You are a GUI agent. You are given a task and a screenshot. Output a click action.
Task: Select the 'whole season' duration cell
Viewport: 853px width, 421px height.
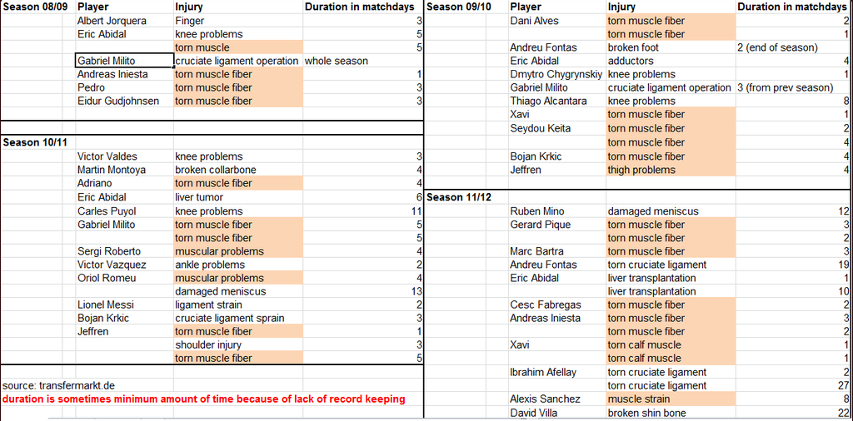pos(363,61)
